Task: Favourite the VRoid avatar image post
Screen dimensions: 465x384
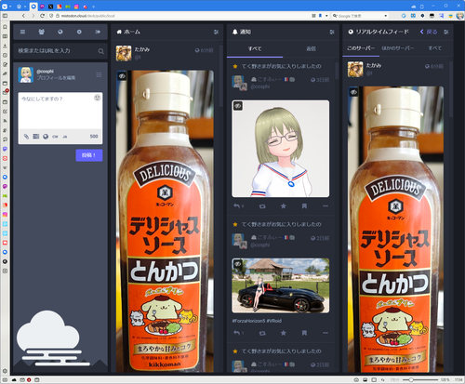Action: [284, 206]
